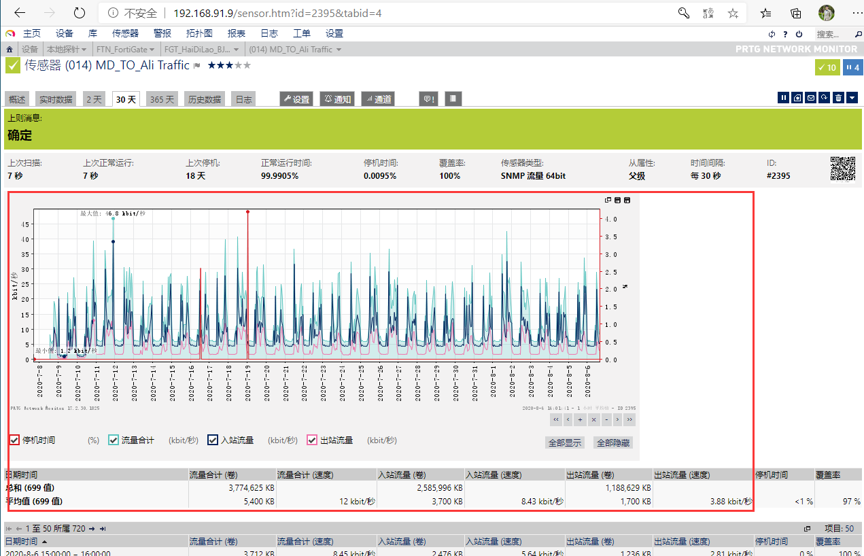Scan the sensor QR code
This screenshot has width=864, height=556.
click(x=842, y=169)
